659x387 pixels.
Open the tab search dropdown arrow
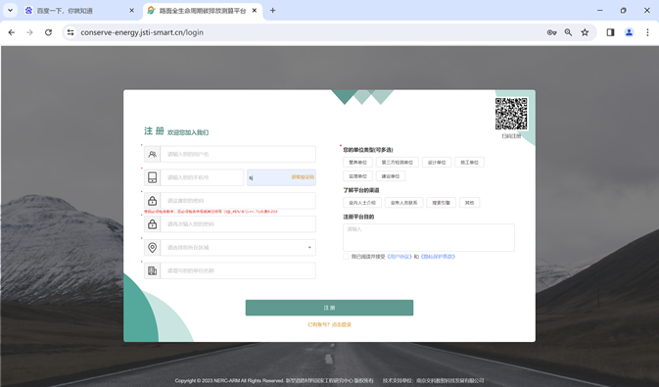tap(10, 11)
